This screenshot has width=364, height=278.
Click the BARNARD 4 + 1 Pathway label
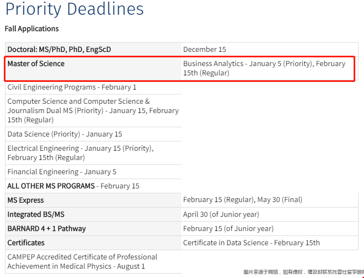(47, 228)
